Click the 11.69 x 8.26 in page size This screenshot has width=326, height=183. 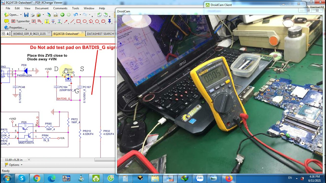click(14, 160)
